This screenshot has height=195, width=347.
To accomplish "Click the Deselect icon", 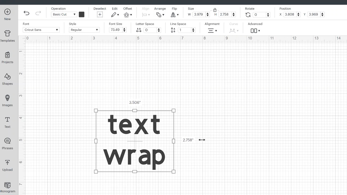I will coord(100,15).
